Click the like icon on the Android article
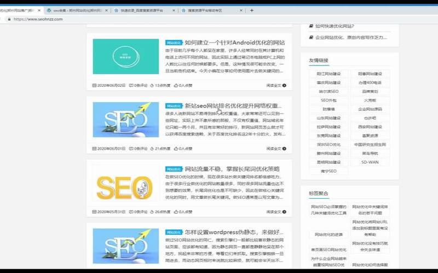Viewport: 438px width, 273px height. tap(176, 86)
